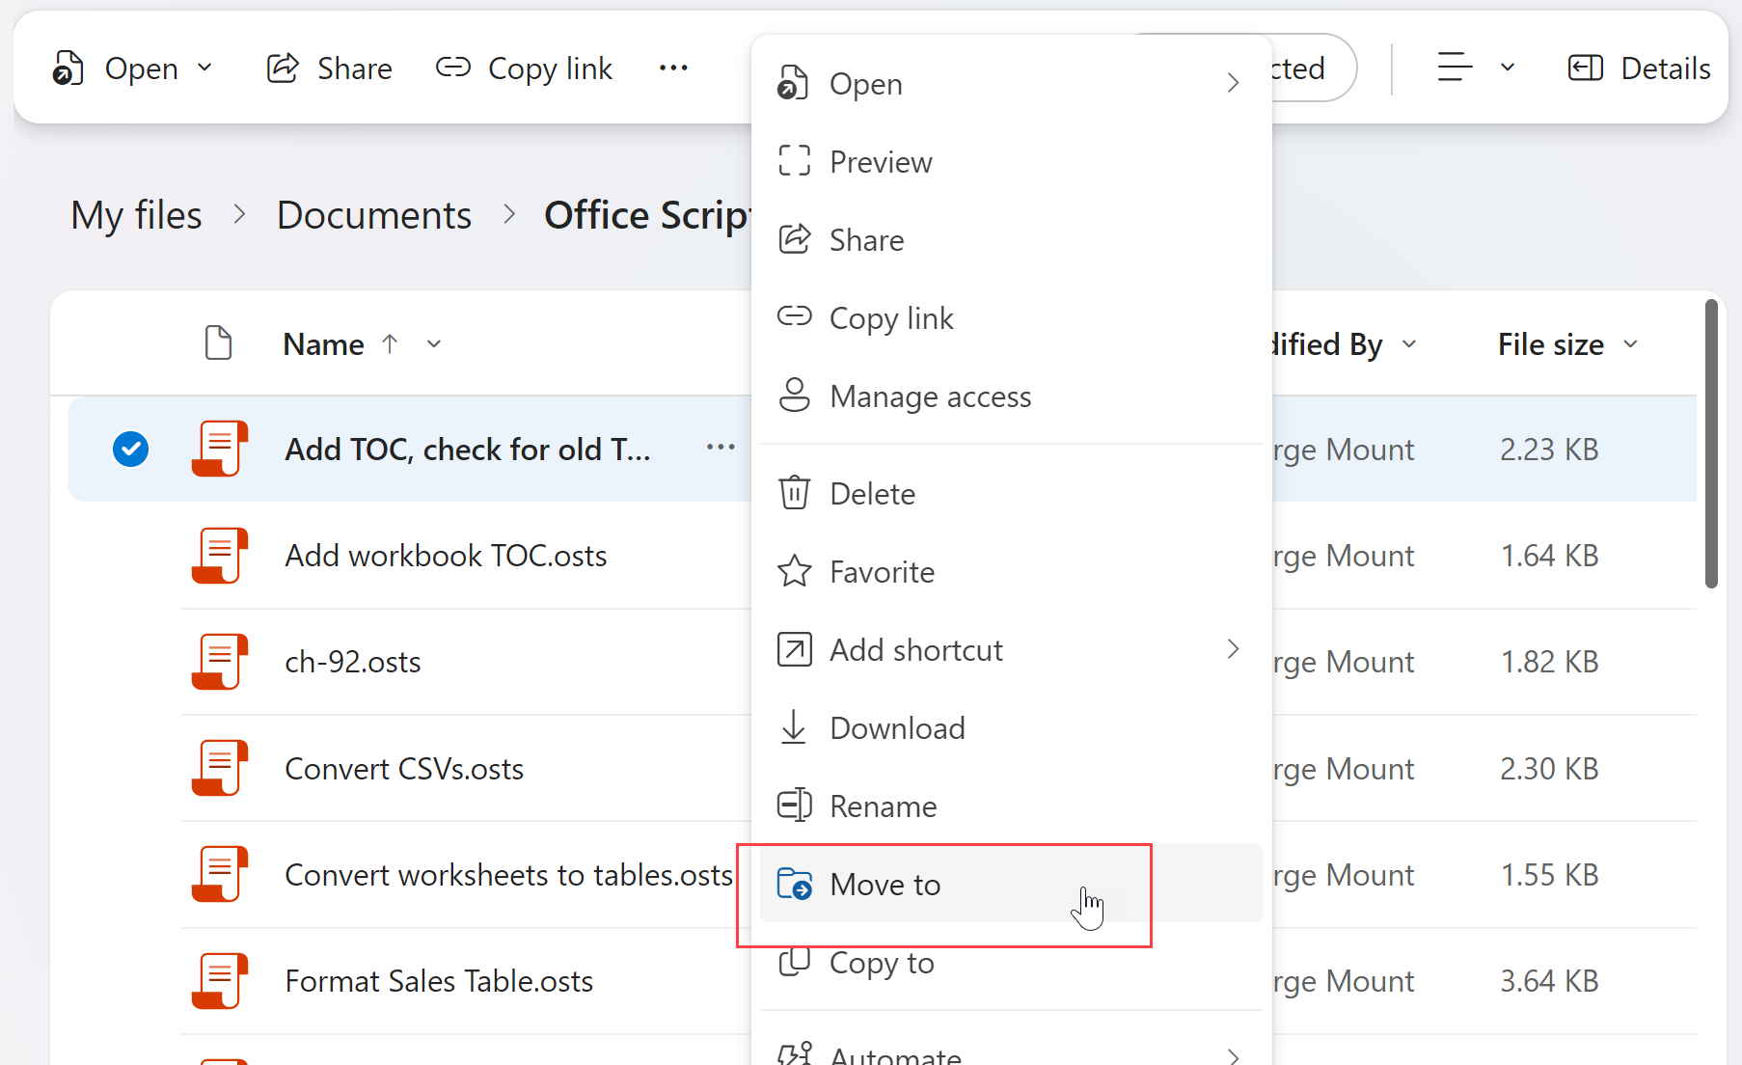The width and height of the screenshot is (1742, 1065).
Task: Open the File size column dropdown
Action: (1631, 344)
